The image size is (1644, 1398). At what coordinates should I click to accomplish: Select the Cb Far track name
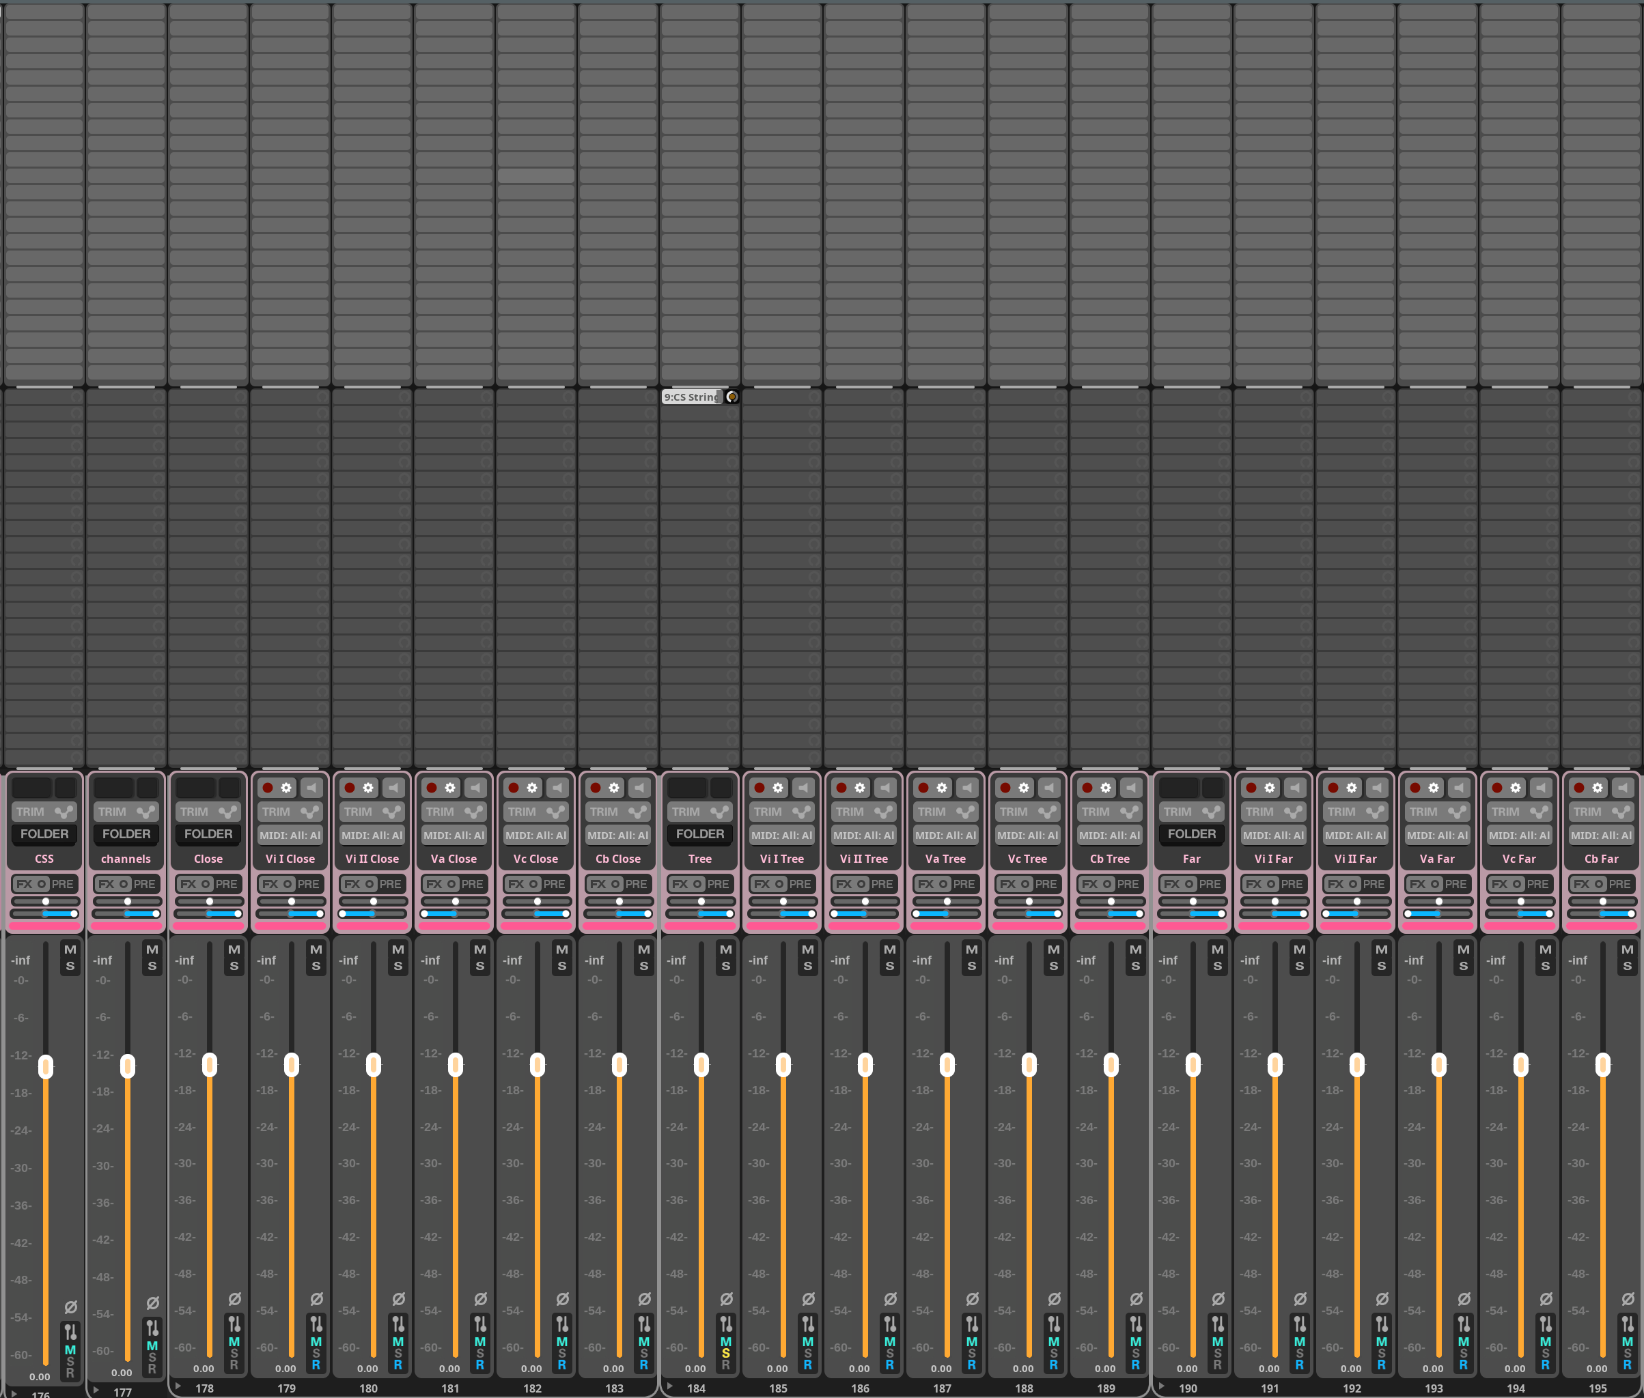(x=1601, y=858)
